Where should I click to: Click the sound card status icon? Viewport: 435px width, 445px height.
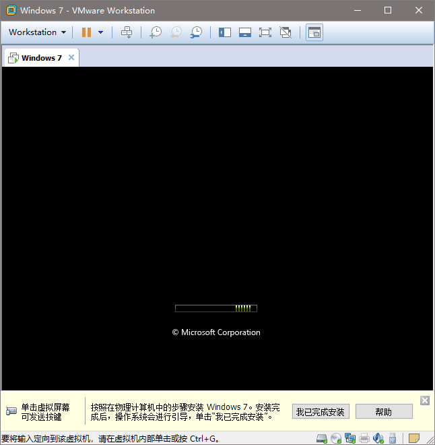(378, 438)
